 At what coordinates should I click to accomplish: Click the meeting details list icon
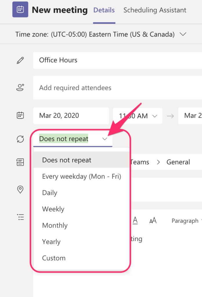coord(20,217)
